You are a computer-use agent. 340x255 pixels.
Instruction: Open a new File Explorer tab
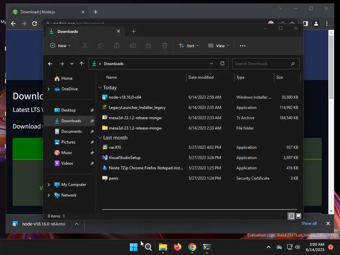tap(133, 32)
